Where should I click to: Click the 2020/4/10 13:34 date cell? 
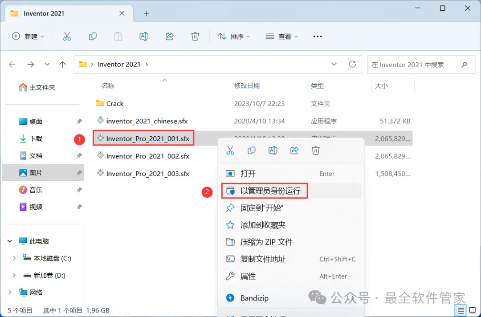(x=260, y=121)
